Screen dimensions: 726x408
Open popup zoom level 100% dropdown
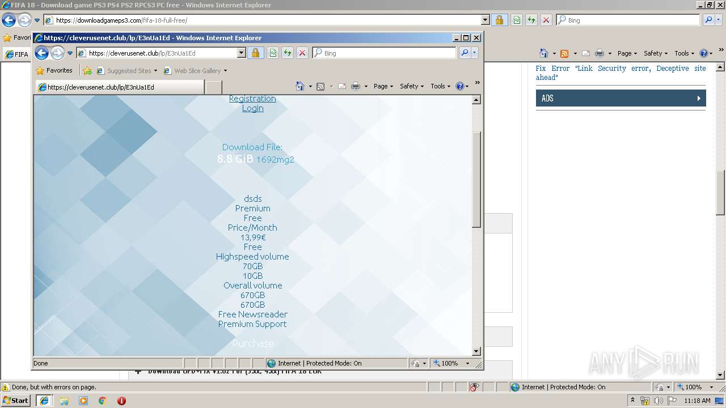(x=468, y=363)
